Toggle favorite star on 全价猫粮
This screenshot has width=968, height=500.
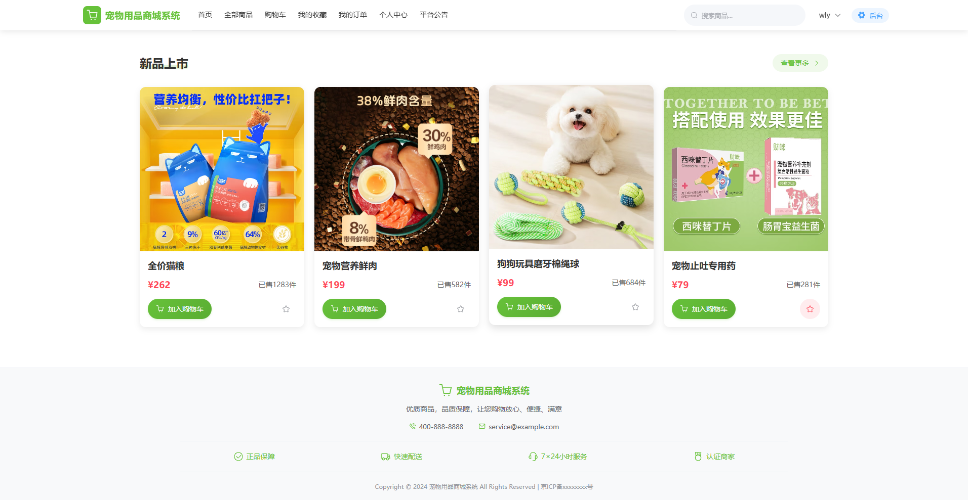click(286, 309)
